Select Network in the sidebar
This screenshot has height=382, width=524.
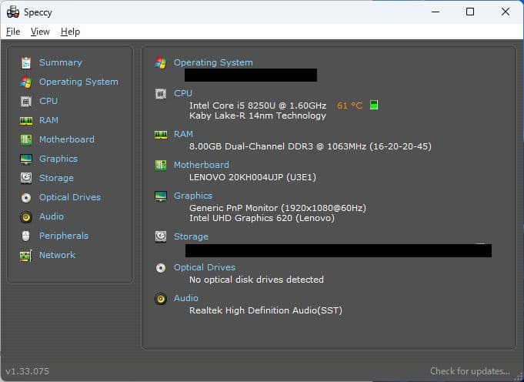coord(58,255)
